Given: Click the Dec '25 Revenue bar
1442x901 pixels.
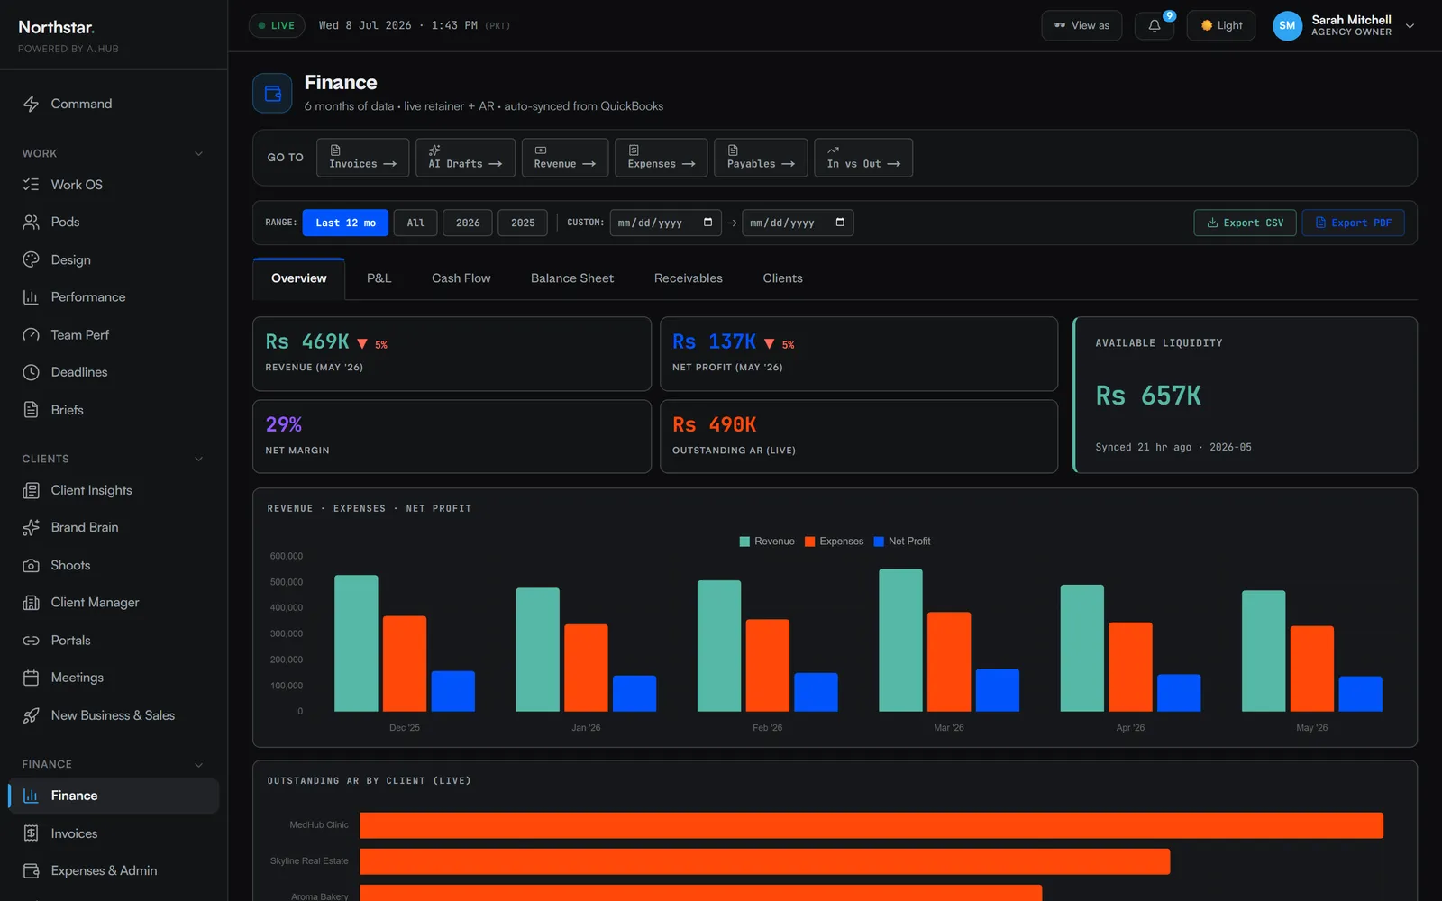Looking at the screenshot, I should coord(356,643).
